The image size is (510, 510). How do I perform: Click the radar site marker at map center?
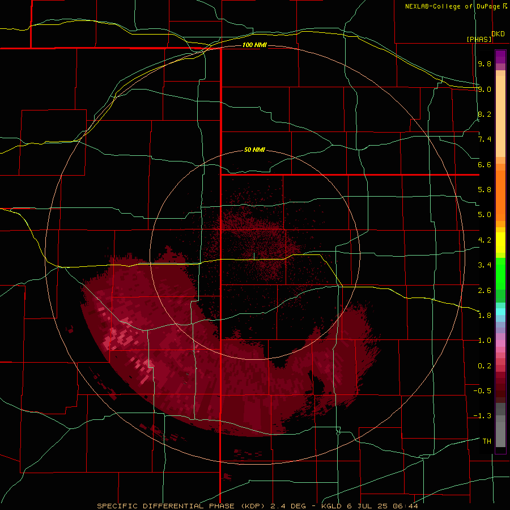(x=254, y=256)
